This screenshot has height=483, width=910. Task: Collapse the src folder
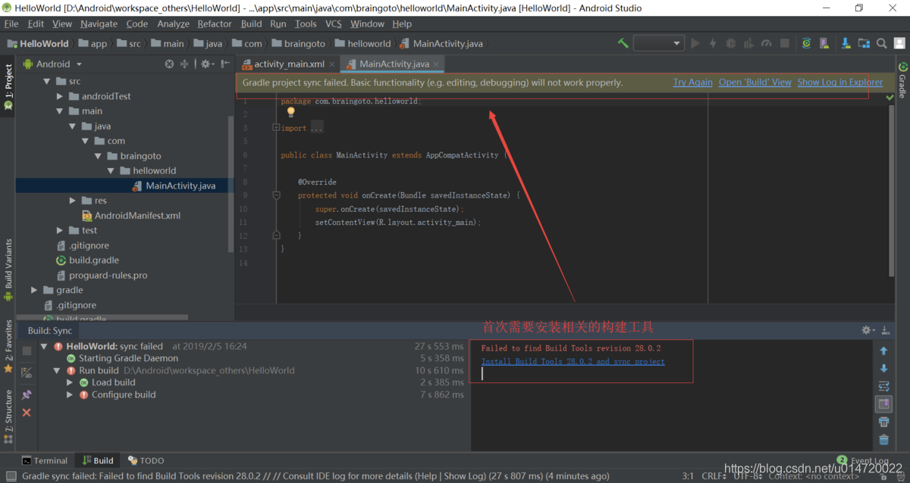click(x=46, y=81)
